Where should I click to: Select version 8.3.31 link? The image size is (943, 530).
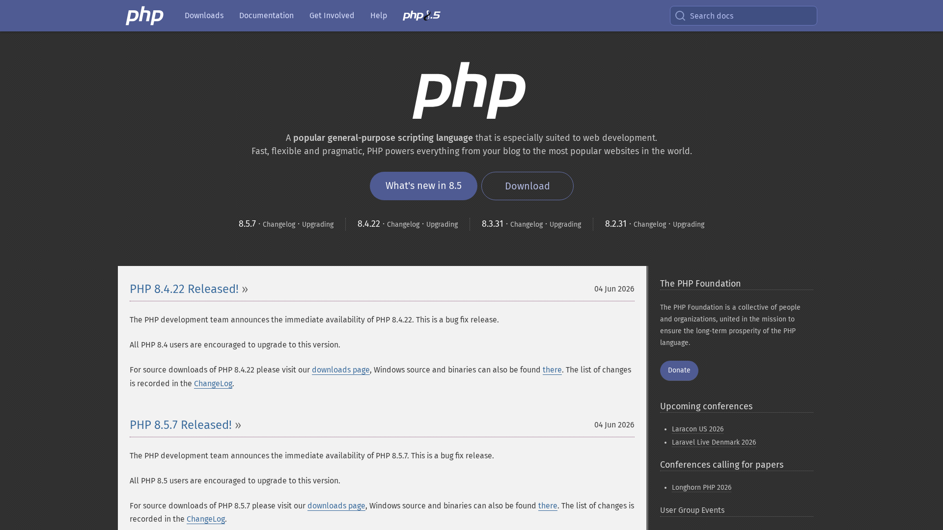493,224
